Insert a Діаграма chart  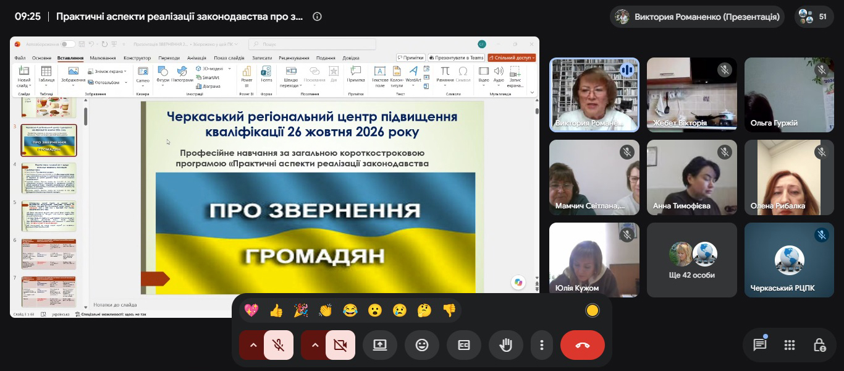208,86
